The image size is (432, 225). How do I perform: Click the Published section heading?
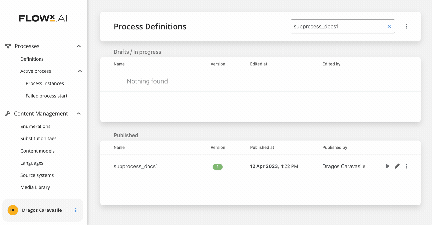pyautogui.click(x=126, y=135)
